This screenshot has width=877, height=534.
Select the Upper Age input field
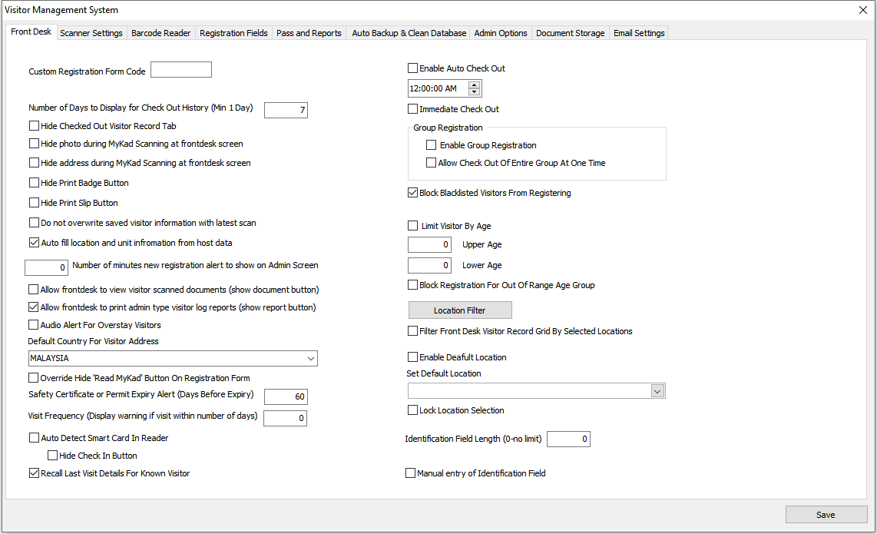430,245
